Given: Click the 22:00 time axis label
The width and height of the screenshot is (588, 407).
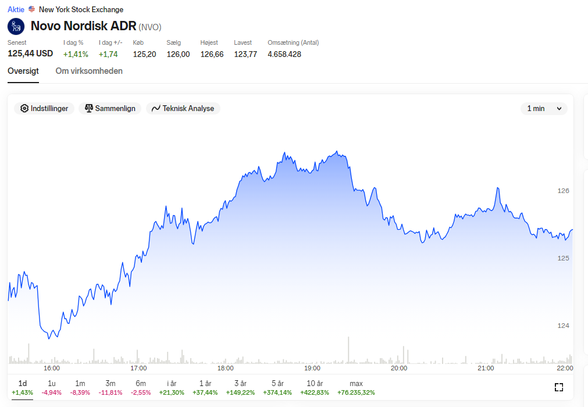Looking at the screenshot, I should (x=565, y=368).
